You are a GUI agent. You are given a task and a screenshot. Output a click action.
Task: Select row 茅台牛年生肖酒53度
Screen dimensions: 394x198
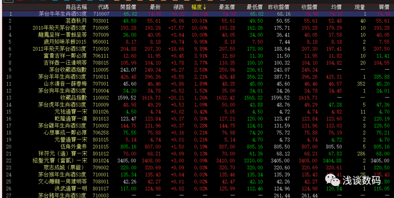198,14
